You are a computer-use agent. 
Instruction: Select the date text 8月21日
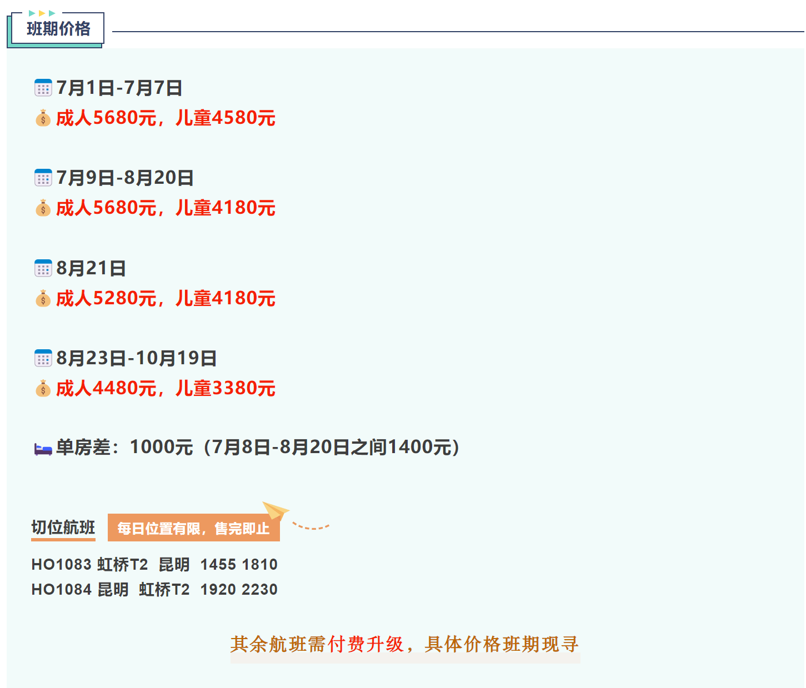(x=91, y=268)
